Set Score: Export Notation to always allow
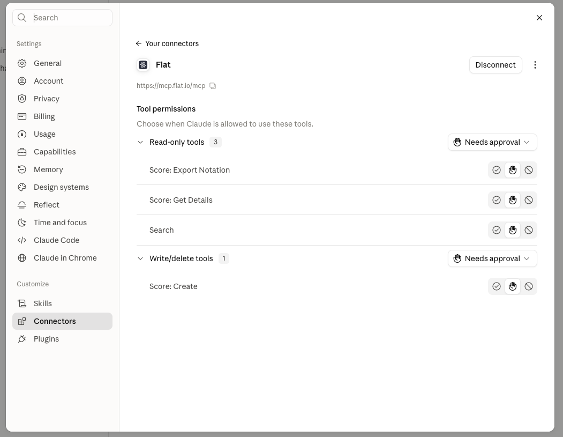 (x=497, y=170)
